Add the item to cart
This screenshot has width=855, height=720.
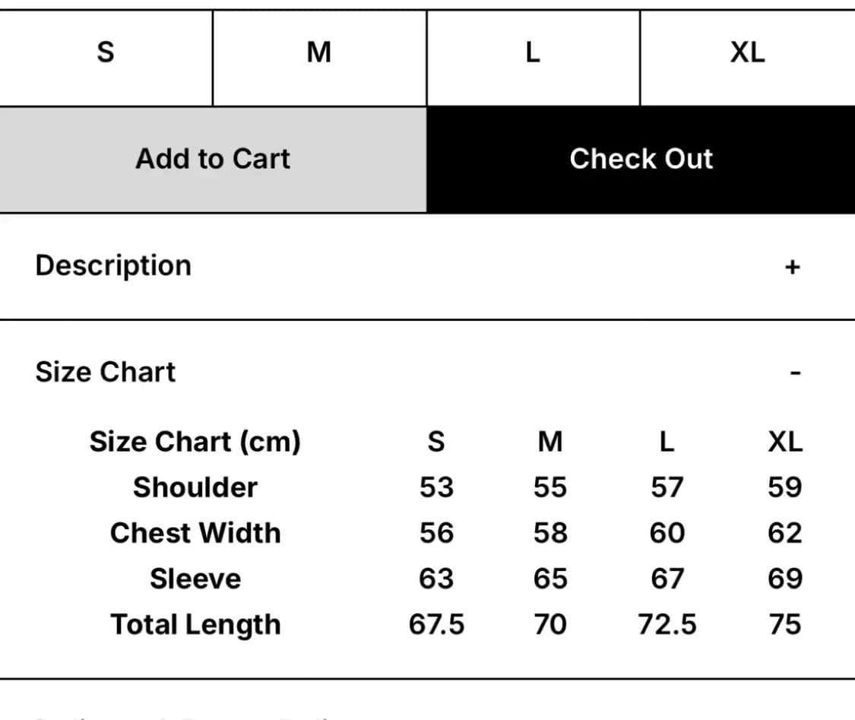213,159
